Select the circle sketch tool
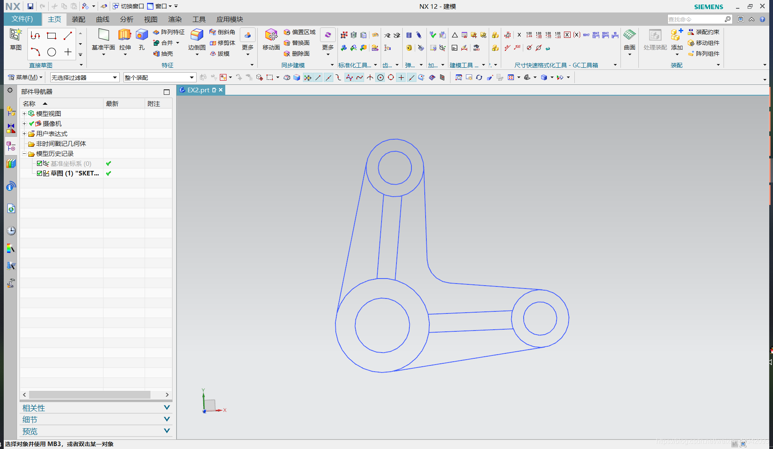This screenshot has height=449, width=773. click(52, 52)
